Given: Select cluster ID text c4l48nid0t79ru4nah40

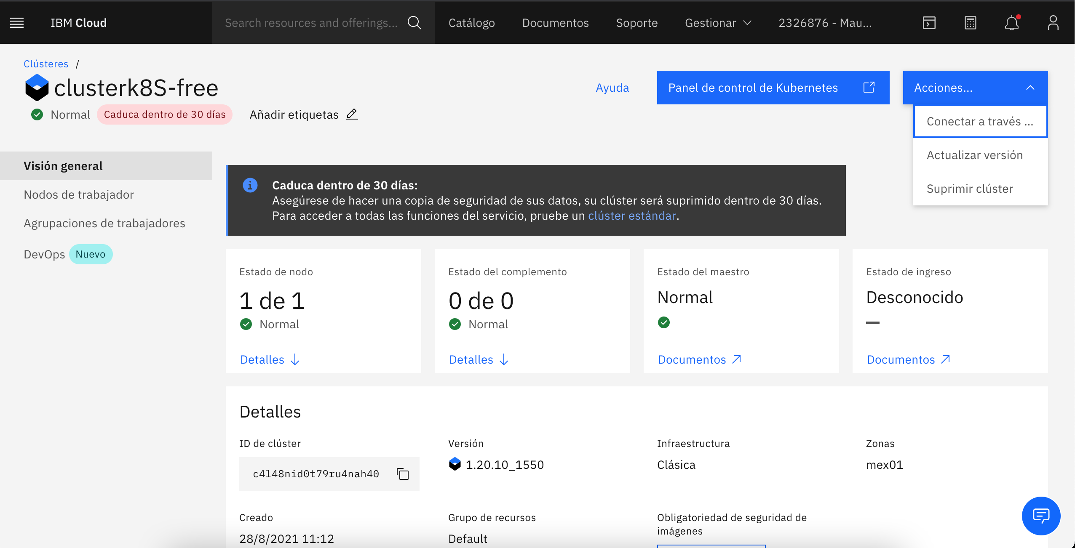Looking at the screenshot, I should coord(316,474).
